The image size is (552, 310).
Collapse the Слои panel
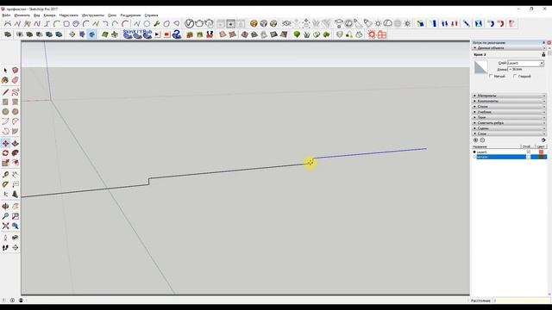[509, 134]
